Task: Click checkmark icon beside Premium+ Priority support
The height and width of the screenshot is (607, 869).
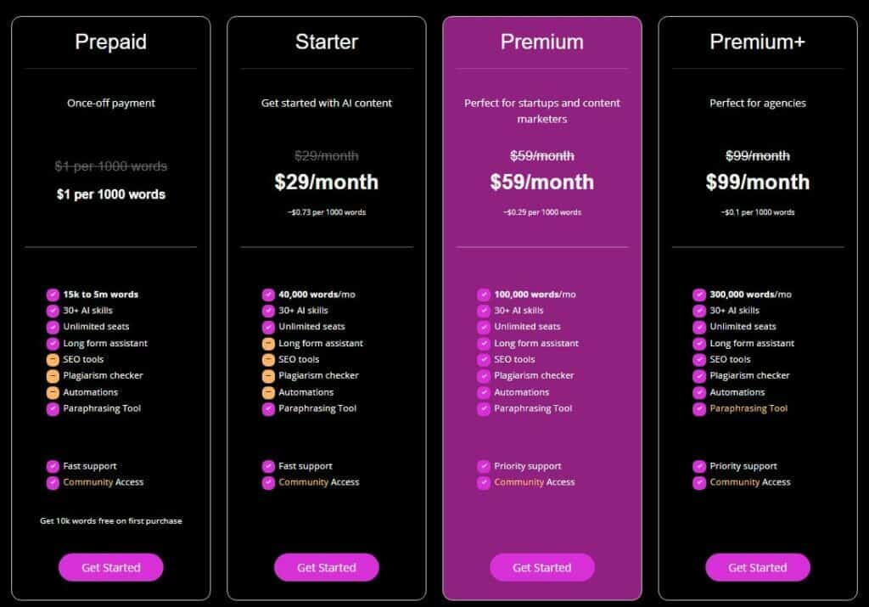Action: (699, 466)
